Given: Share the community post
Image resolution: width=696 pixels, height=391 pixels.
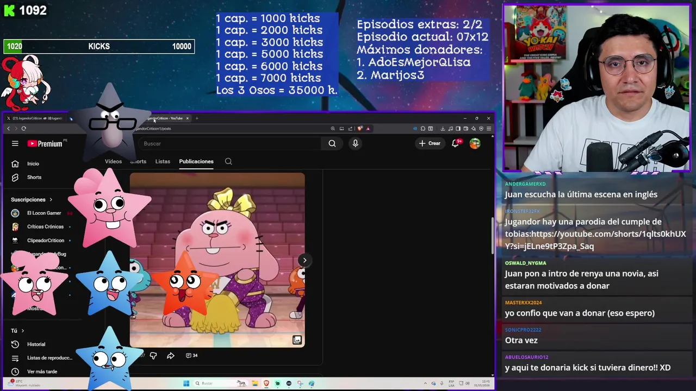Looking at the screenshot, I should click(170, 356).
